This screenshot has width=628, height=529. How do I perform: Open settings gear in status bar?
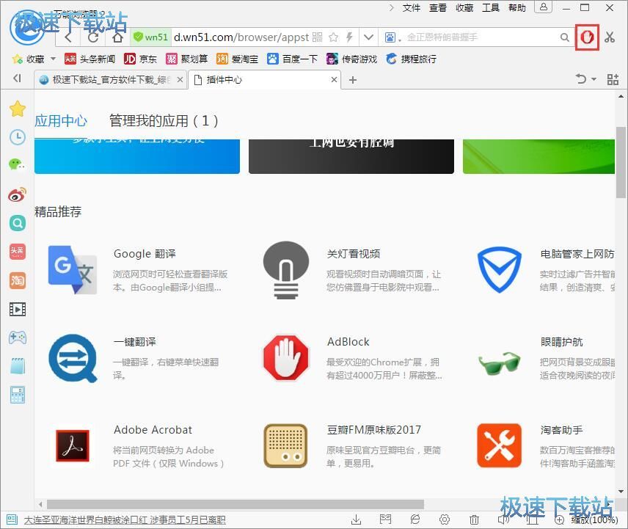[445, 519]
